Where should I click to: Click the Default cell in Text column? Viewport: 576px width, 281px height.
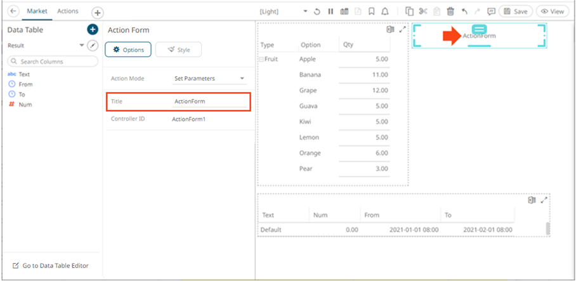coord(271,230)
